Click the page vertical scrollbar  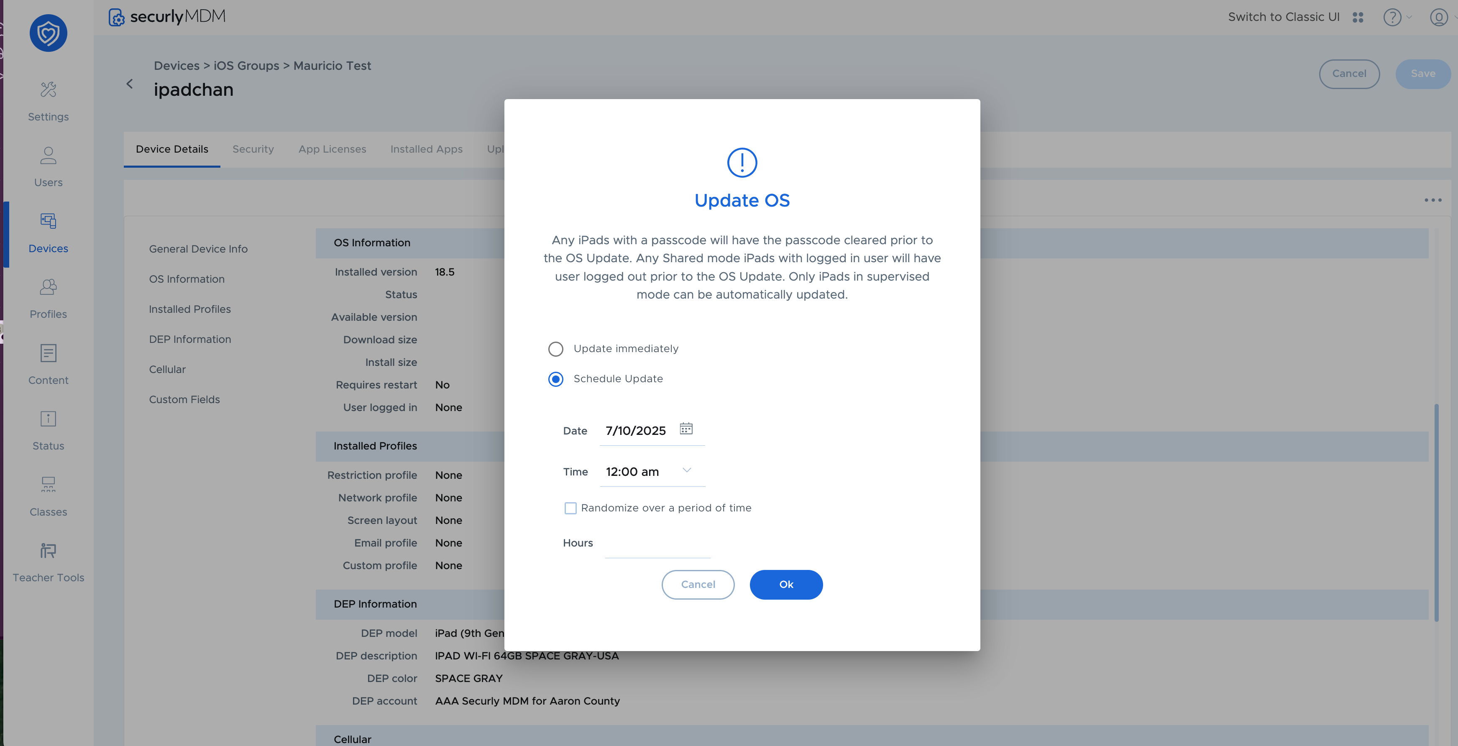[x=1437, y=513]
